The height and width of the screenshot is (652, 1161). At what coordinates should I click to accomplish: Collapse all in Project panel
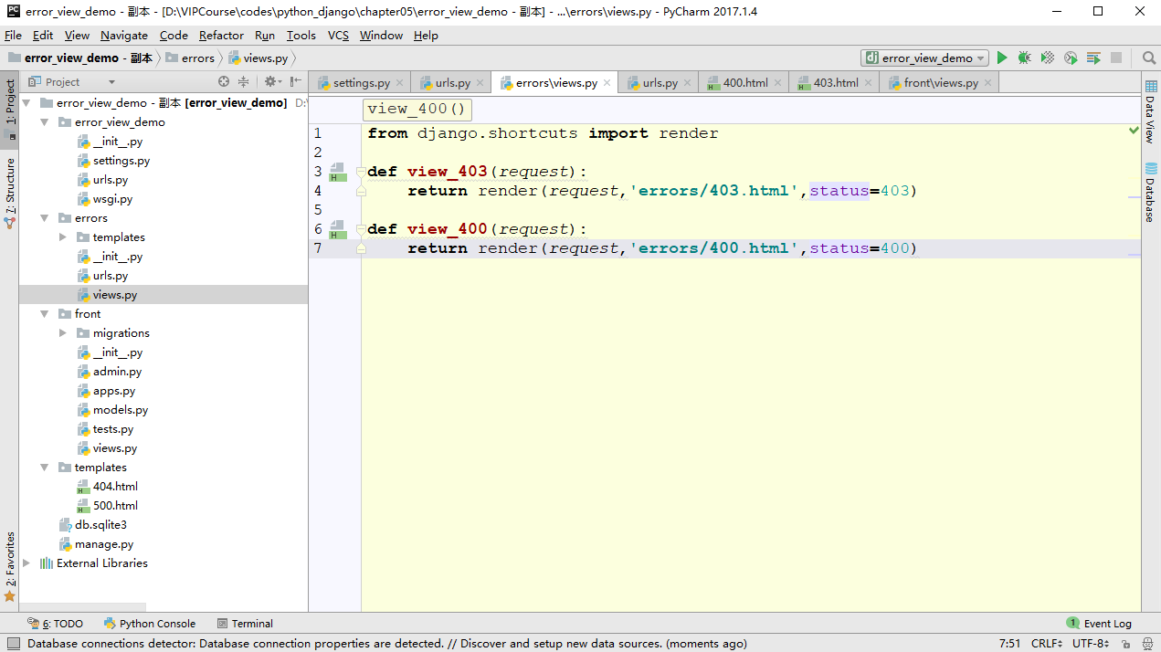point(244,81)
